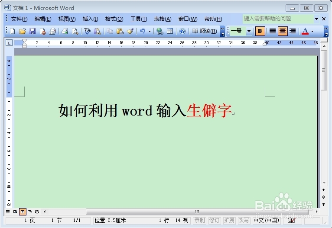Click the right indent marker on ruler
This screenshot has width=332, height=228.
[265, 43]
